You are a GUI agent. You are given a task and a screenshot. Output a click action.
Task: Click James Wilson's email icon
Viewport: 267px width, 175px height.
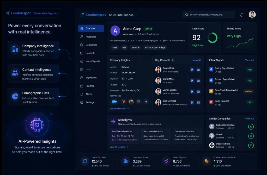click(198, 91)
